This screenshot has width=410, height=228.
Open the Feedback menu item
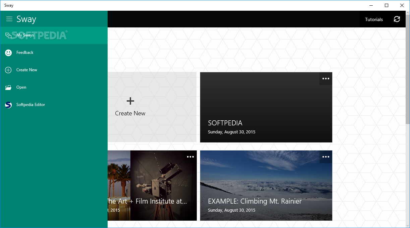[x=54, y=52]
